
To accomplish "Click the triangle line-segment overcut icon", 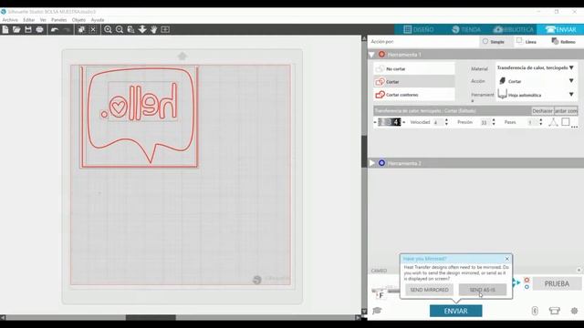I will click(553, 122).
